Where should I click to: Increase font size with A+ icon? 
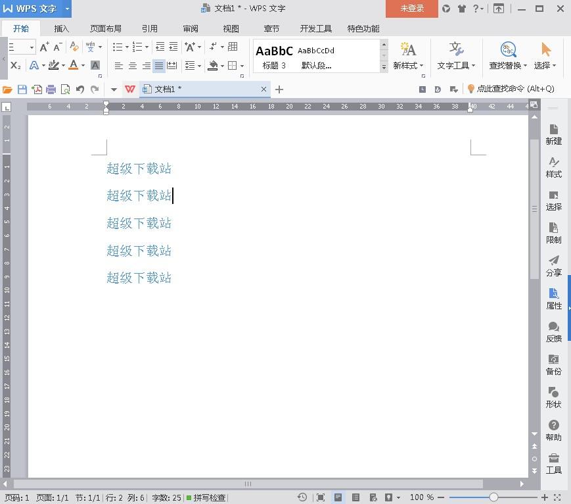pyautogui.click(x=45, y=47)
